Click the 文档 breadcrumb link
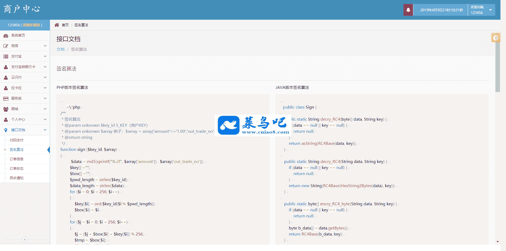 click(60, 49)
